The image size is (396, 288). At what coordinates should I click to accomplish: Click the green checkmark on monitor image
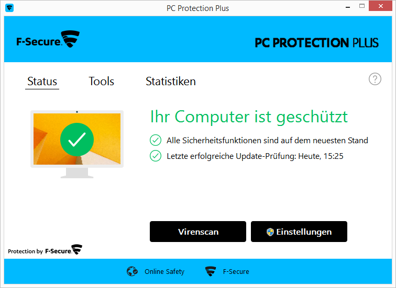pos(77,140)
